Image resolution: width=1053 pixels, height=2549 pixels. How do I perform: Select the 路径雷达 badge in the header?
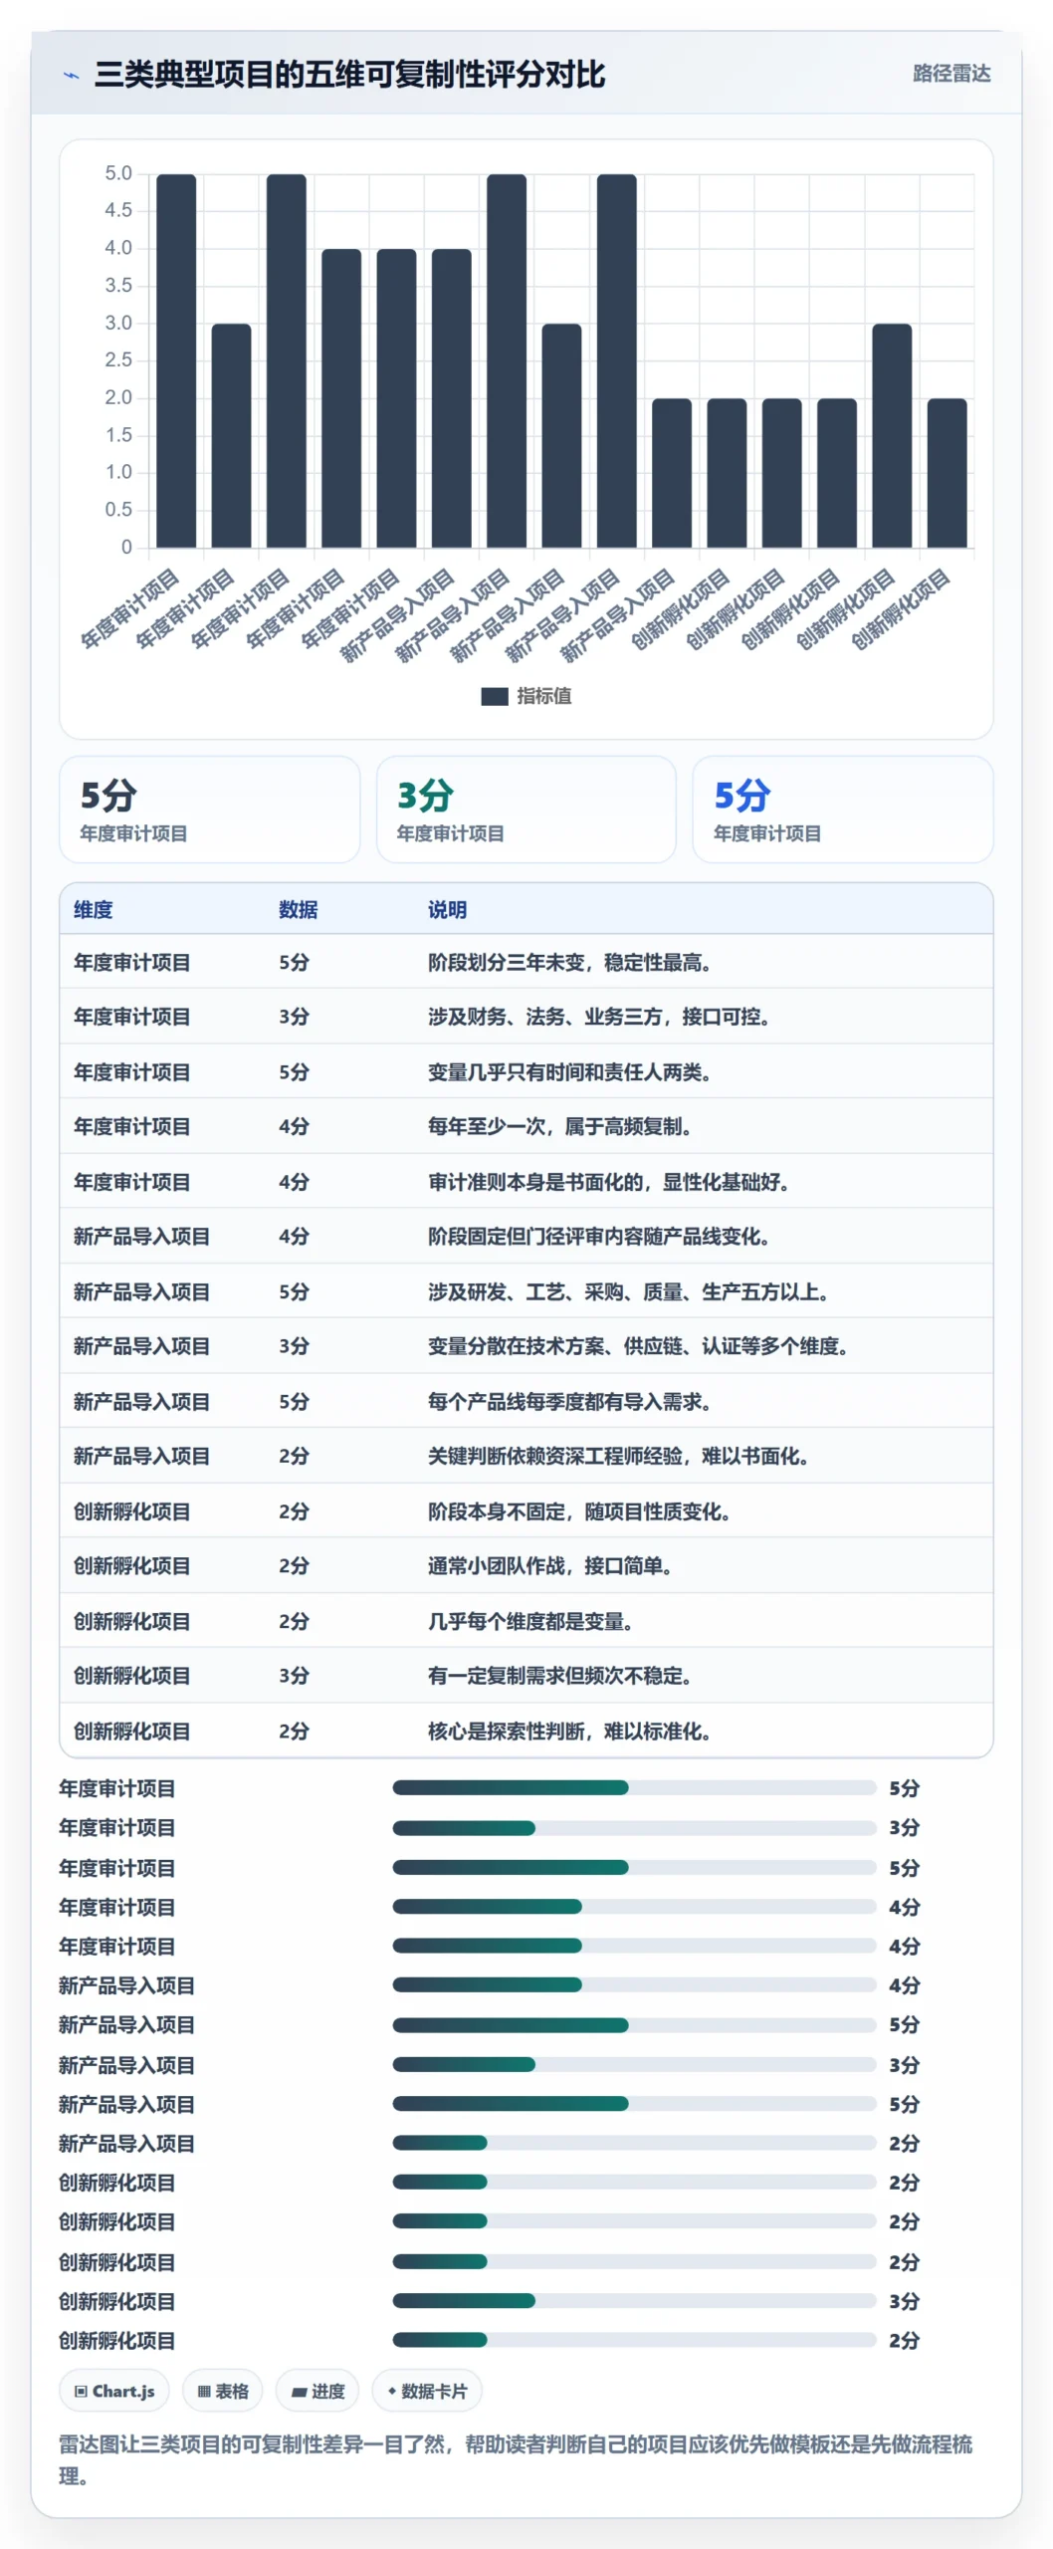(951, 74)
